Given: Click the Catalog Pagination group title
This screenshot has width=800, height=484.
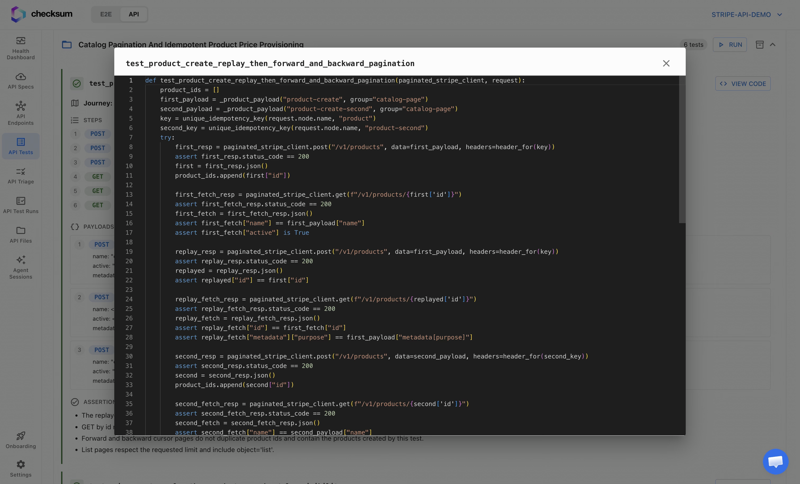Looking at the screenshot, I should click(x=191, y=44).
